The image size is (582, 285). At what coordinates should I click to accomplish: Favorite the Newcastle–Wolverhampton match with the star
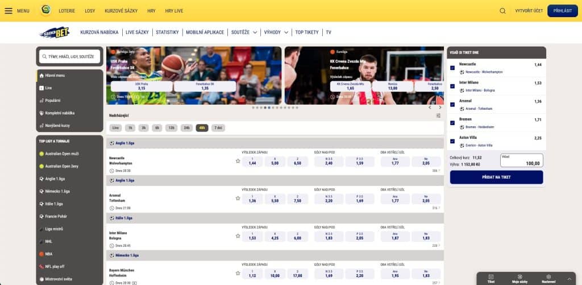coord(238,161)
